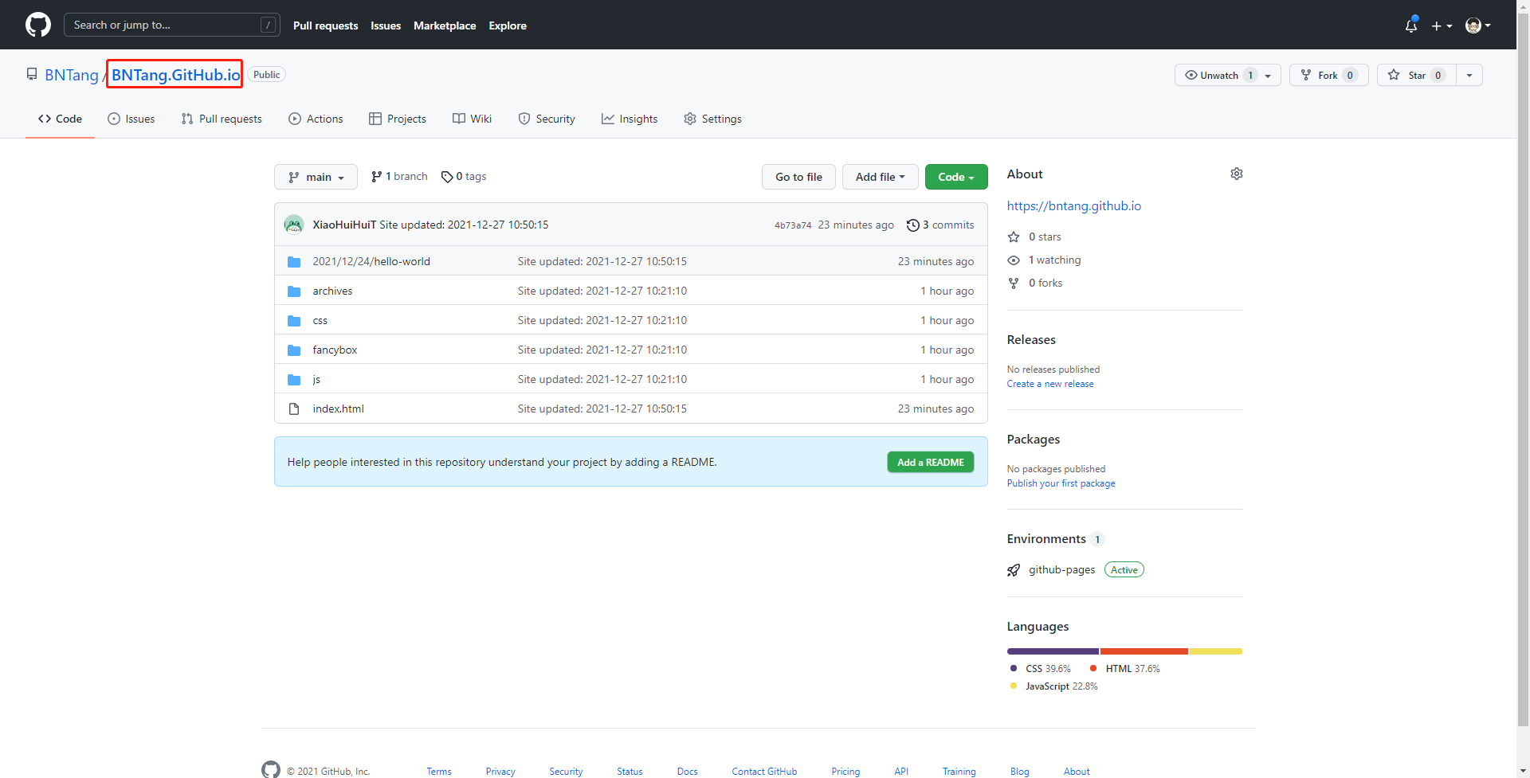Click the watching eye icon in About
This screenshot has width=1530, height=778.
(1014, 260)
